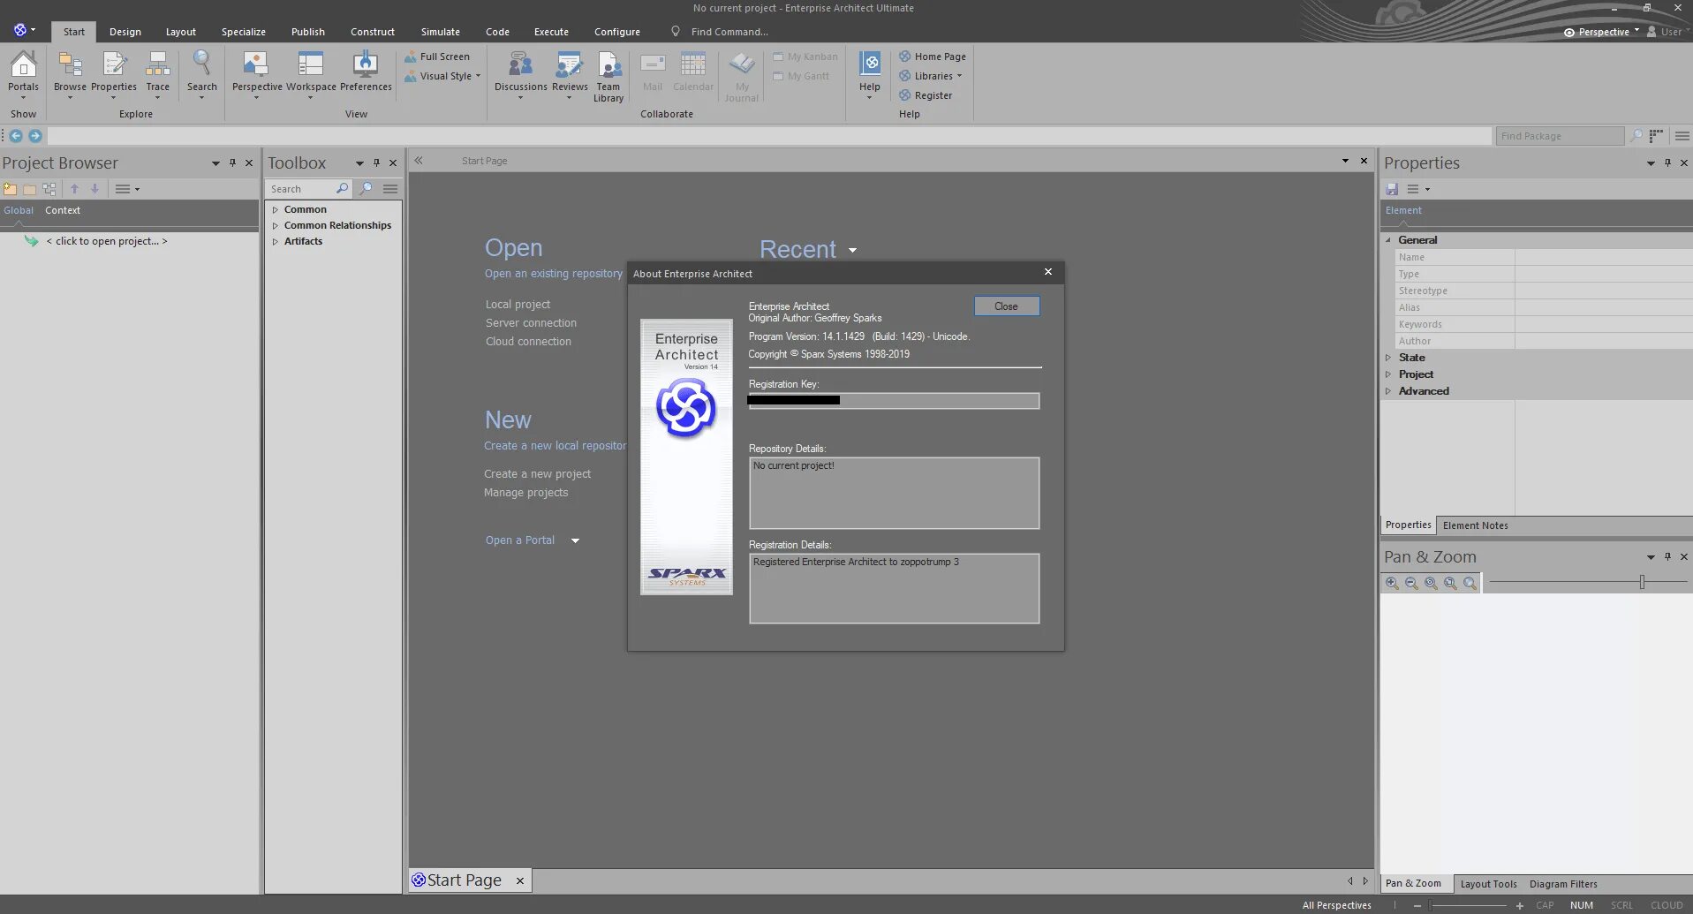Viewport: 1693px width, 914px height.
Task: Expand the Common Relationships toolbox group
Action: pos(276,226)
